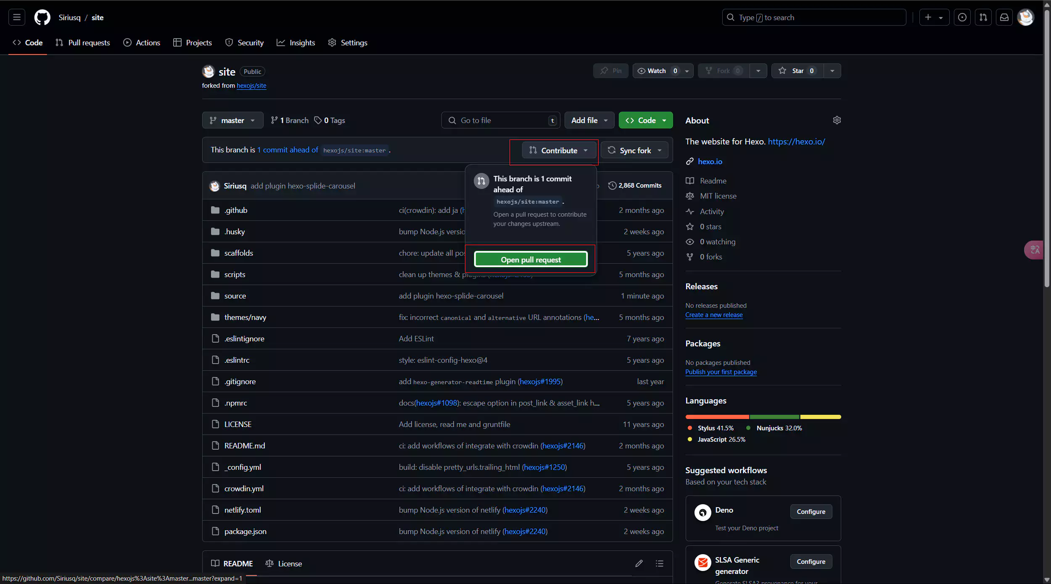Open the hamburger navigation menu

pyautogui.click(x=17, y=18)
